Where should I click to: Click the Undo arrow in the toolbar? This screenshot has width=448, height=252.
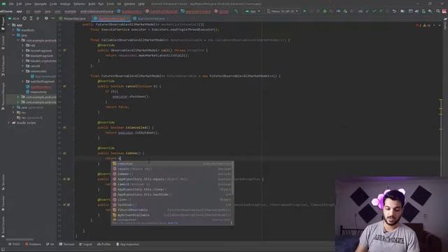click(394, 11)
